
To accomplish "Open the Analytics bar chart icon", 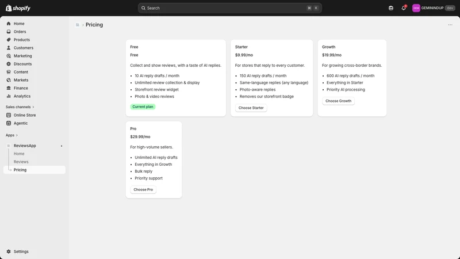I will pyautogui.click(x=9, y=96).
